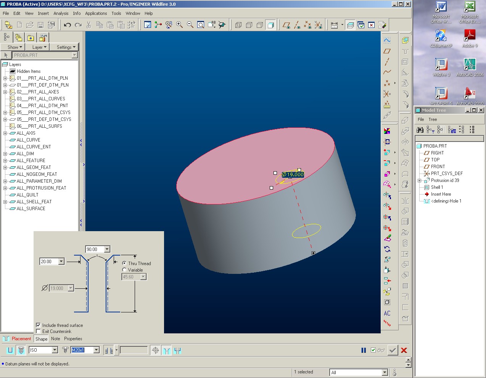This screenshot has width=486, height=378.
Task: Switch to the Placement tab
Action: pos(21,339)
